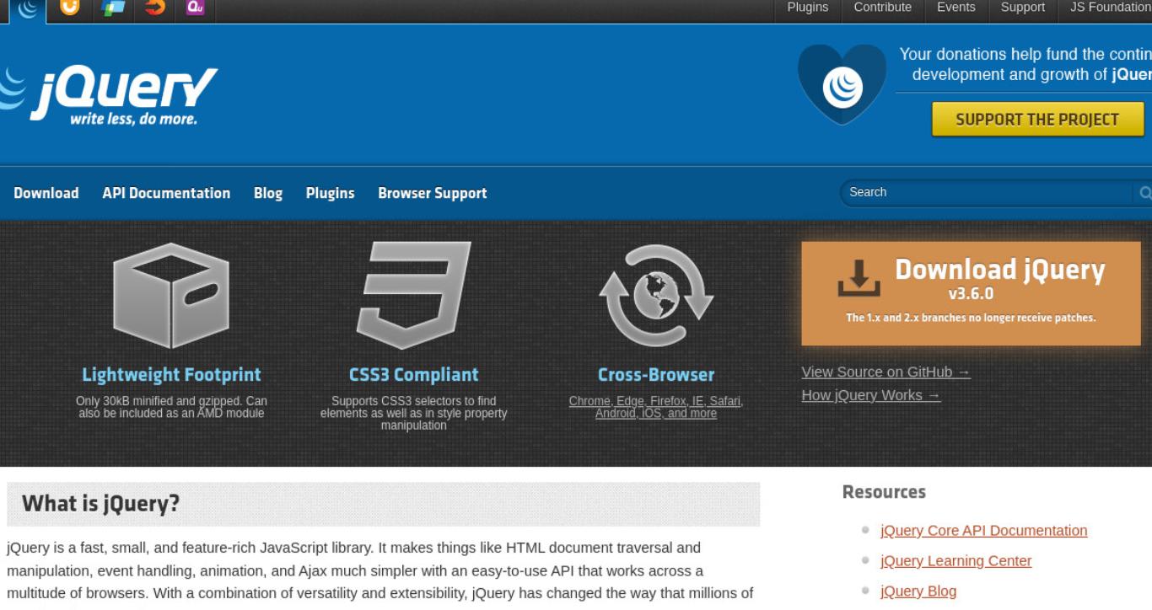Open the jQuery Mobile project tab icon
Image resolution: width=1152 pixels, height=610 pixels.
[112, 8]
